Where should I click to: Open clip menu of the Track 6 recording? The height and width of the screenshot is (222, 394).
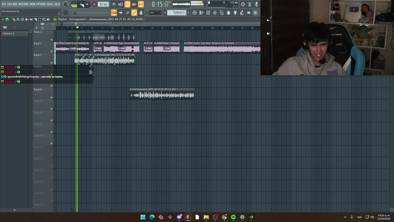pyautogui.click(x=131, y=89)
